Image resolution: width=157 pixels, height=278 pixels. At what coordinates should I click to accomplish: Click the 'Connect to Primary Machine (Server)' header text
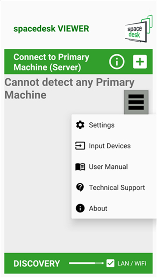coord(51,62)
